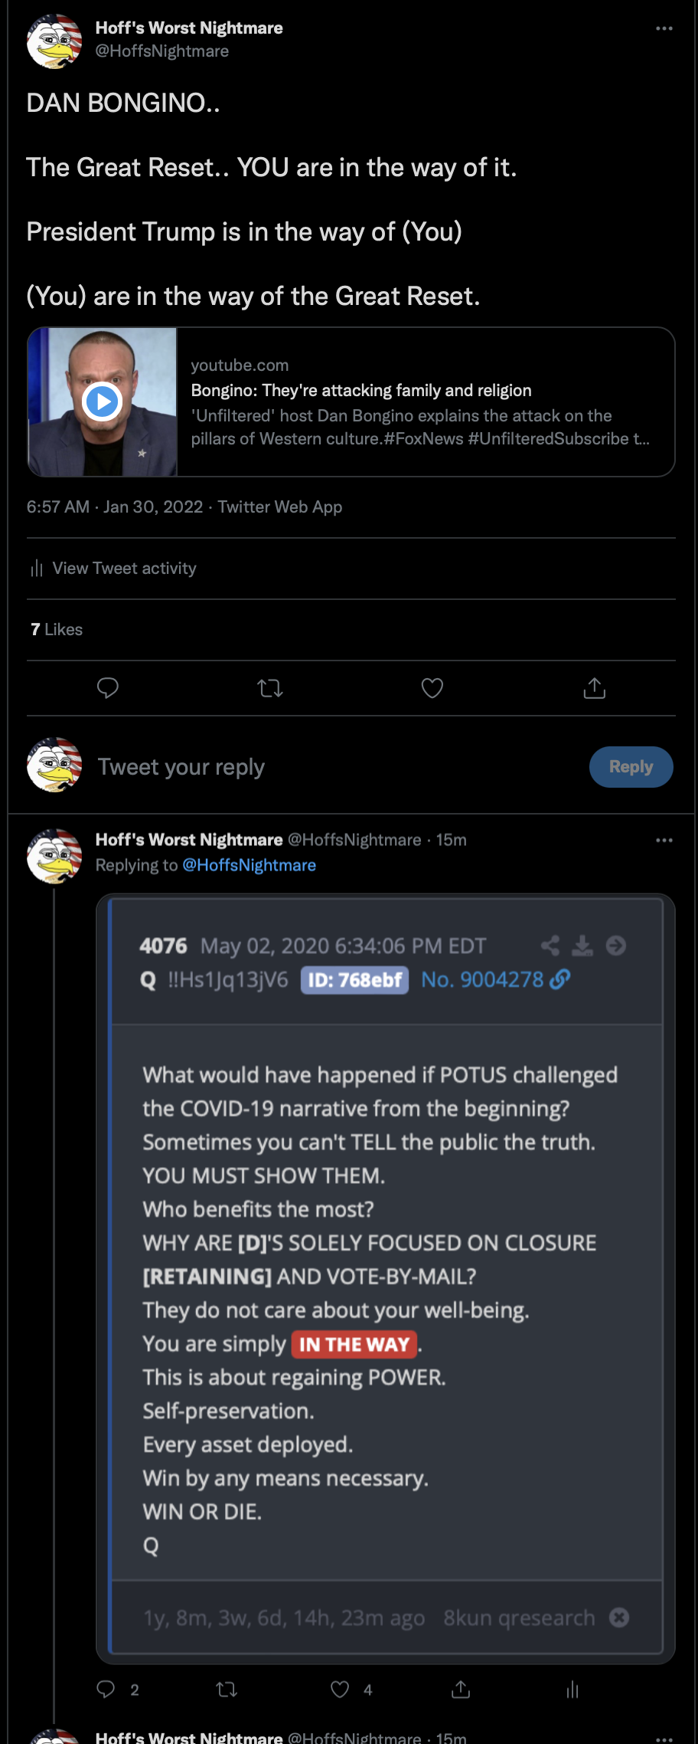Retweet the Q post reply
The width and height of the screenshot is (698, 1744).
(x=227, y=1690)
